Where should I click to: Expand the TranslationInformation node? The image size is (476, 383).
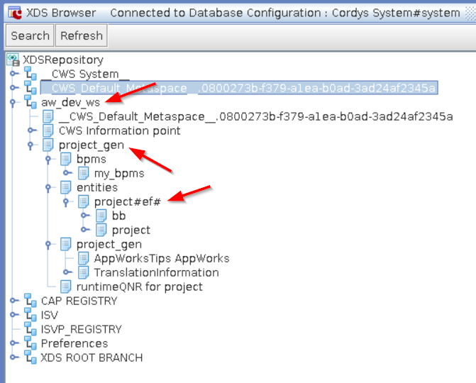click(67, 272)
